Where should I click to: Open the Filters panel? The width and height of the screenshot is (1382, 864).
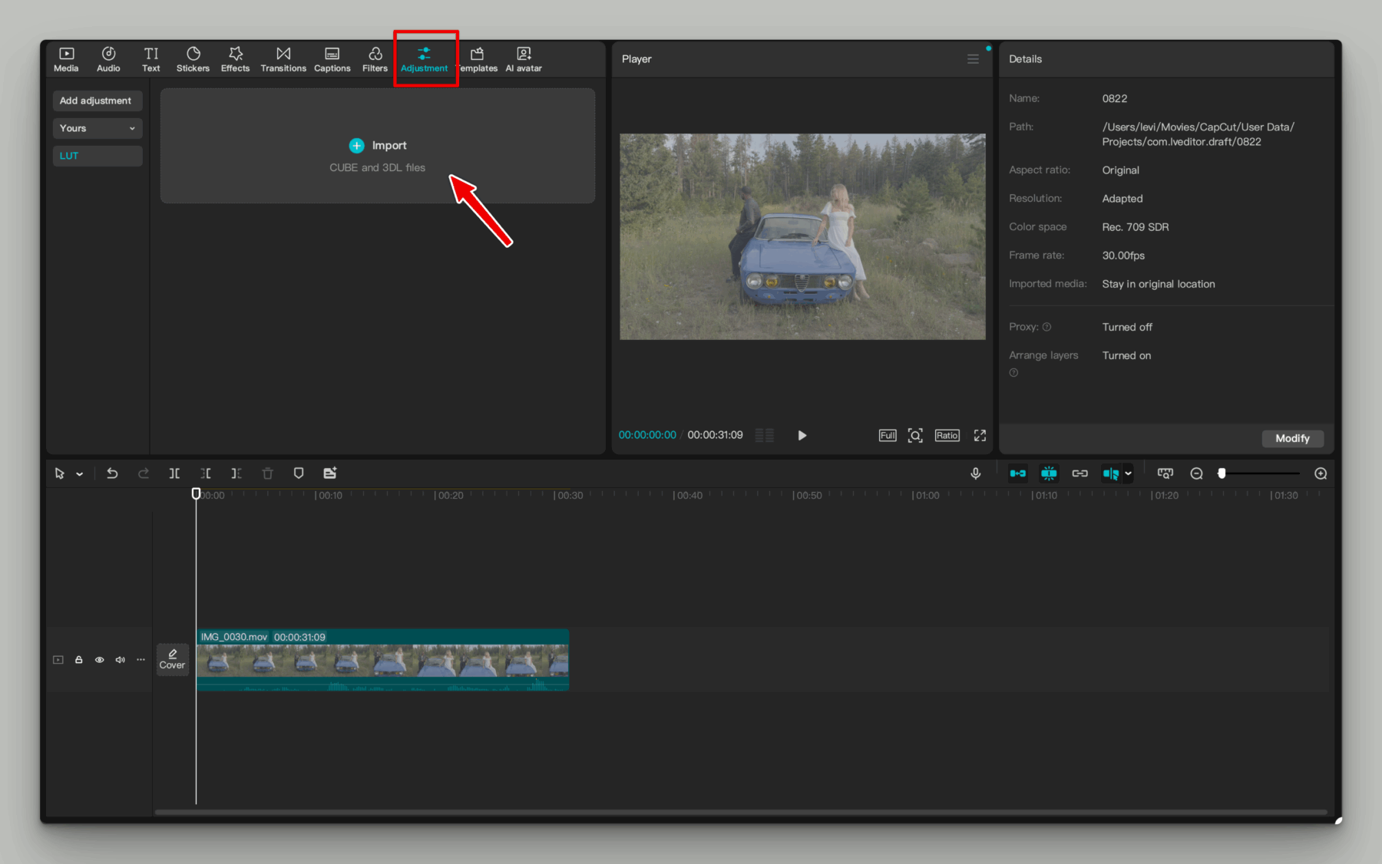(375, 58)
